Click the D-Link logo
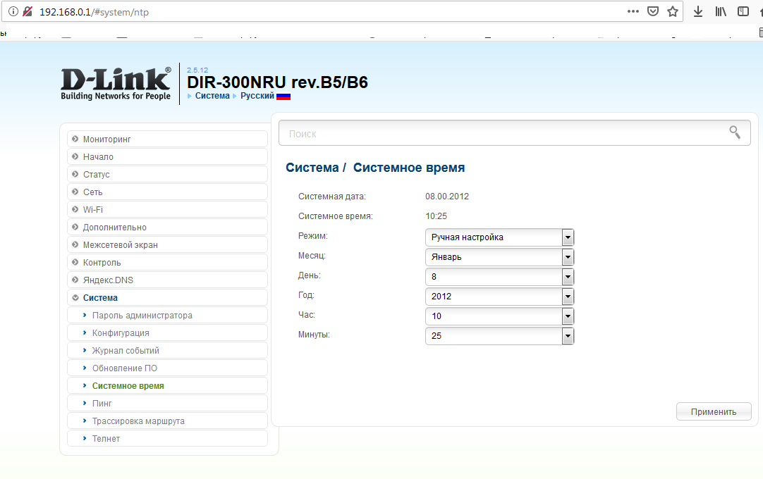The image size is (763, 479). tap(116, 83)
